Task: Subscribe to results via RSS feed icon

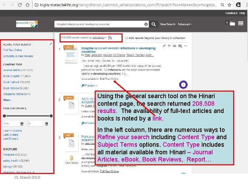Action: pyautogui.click(x=110, y=38)
